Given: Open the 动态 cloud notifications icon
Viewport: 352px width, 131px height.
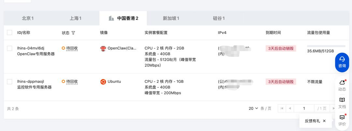Looking at the screenshot, I should (342, 86).
